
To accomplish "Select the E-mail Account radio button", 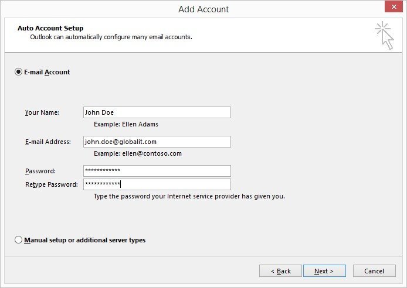I will pyautogui.click(x=19, y=72).
